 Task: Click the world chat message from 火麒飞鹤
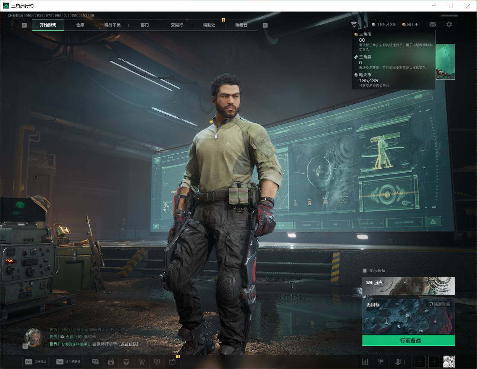click(x=73, y=337)
